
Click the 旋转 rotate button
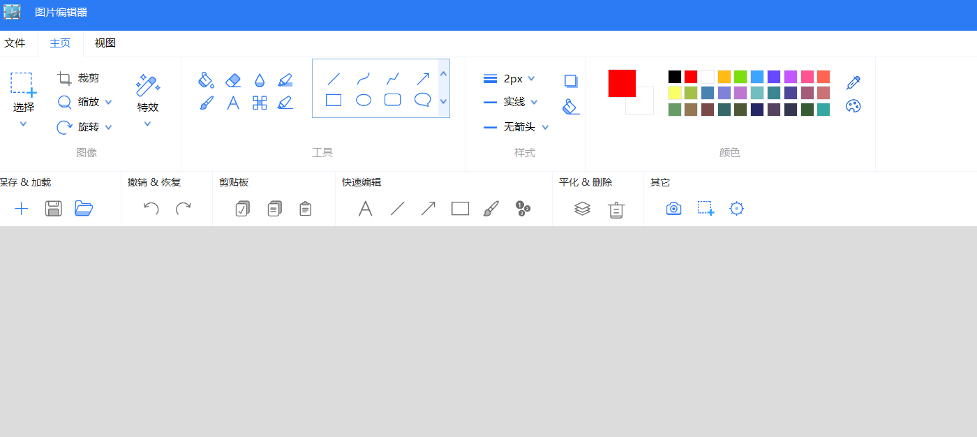(x=78, y=127)
